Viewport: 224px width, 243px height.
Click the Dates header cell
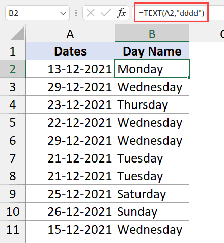[x=70, y=51]
